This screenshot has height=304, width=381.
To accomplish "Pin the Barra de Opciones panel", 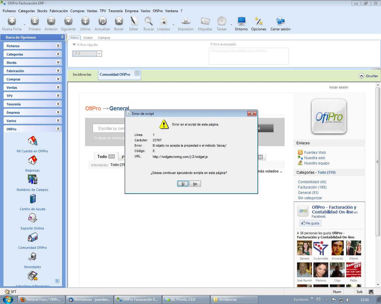I will click(x=62, y=37).
